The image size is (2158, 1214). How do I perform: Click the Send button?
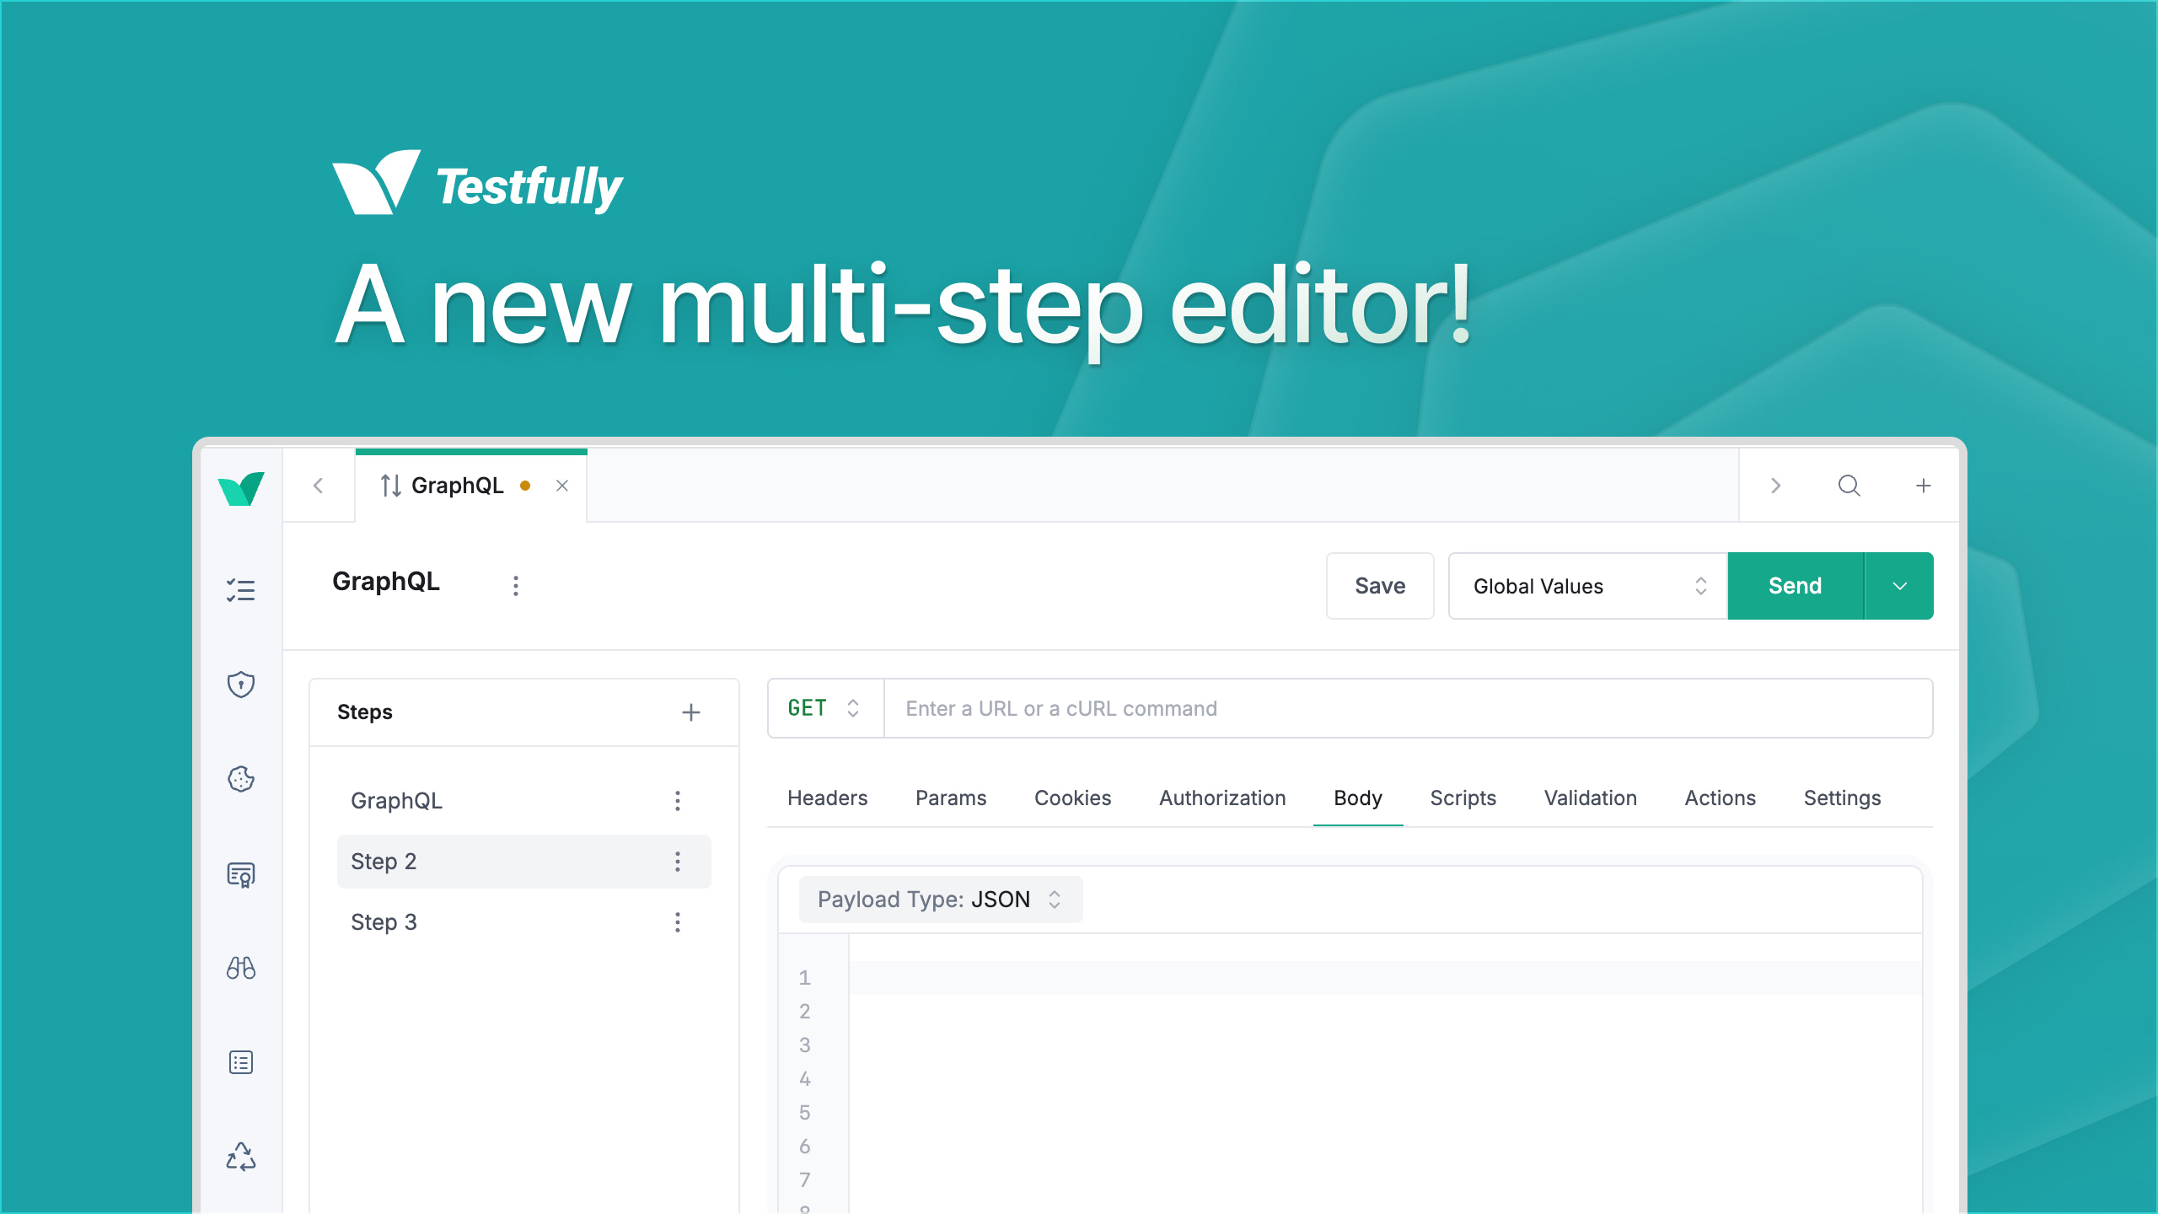(1796, 586)
